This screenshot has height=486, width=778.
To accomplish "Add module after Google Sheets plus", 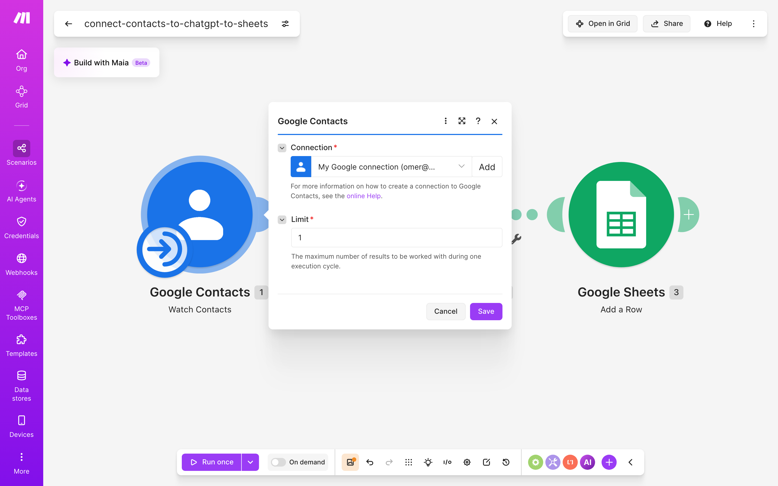I will pyautogui.click(x=689, y=214).
